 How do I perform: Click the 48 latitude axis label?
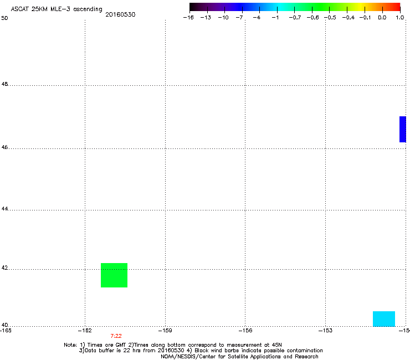point(4,84)
